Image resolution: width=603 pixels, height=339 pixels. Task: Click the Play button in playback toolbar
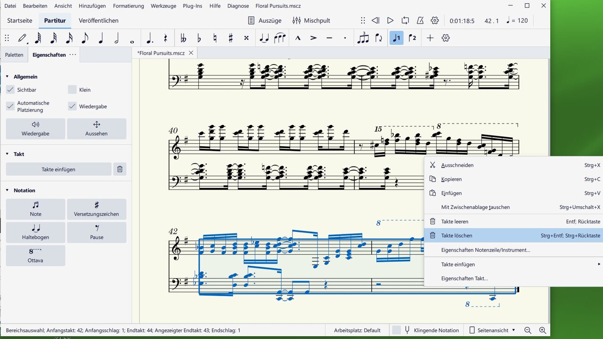click(x=390, y=21)
